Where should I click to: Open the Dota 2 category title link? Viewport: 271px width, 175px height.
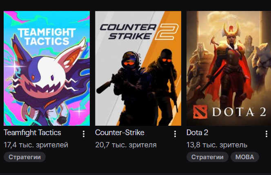tap(197, 133)
